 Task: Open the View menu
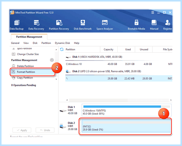(26, 43)
